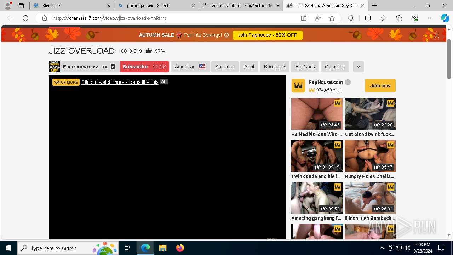This screenshot has height=255, width=453.
Task: Select the Anal tag
Action: pos(249,67)
